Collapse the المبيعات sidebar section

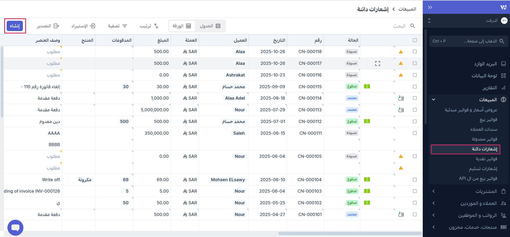pyautogui.click(x=433, y=100)
